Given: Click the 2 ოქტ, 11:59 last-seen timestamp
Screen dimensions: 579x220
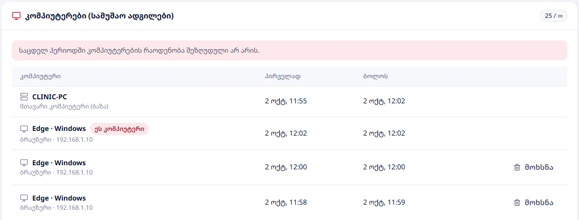Looking at the screenshot, I should click(x=384, y=202).
